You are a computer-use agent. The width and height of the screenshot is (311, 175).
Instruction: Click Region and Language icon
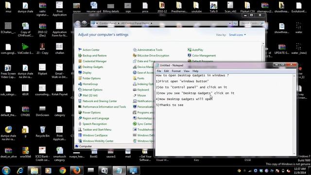[x=80, y=118]
